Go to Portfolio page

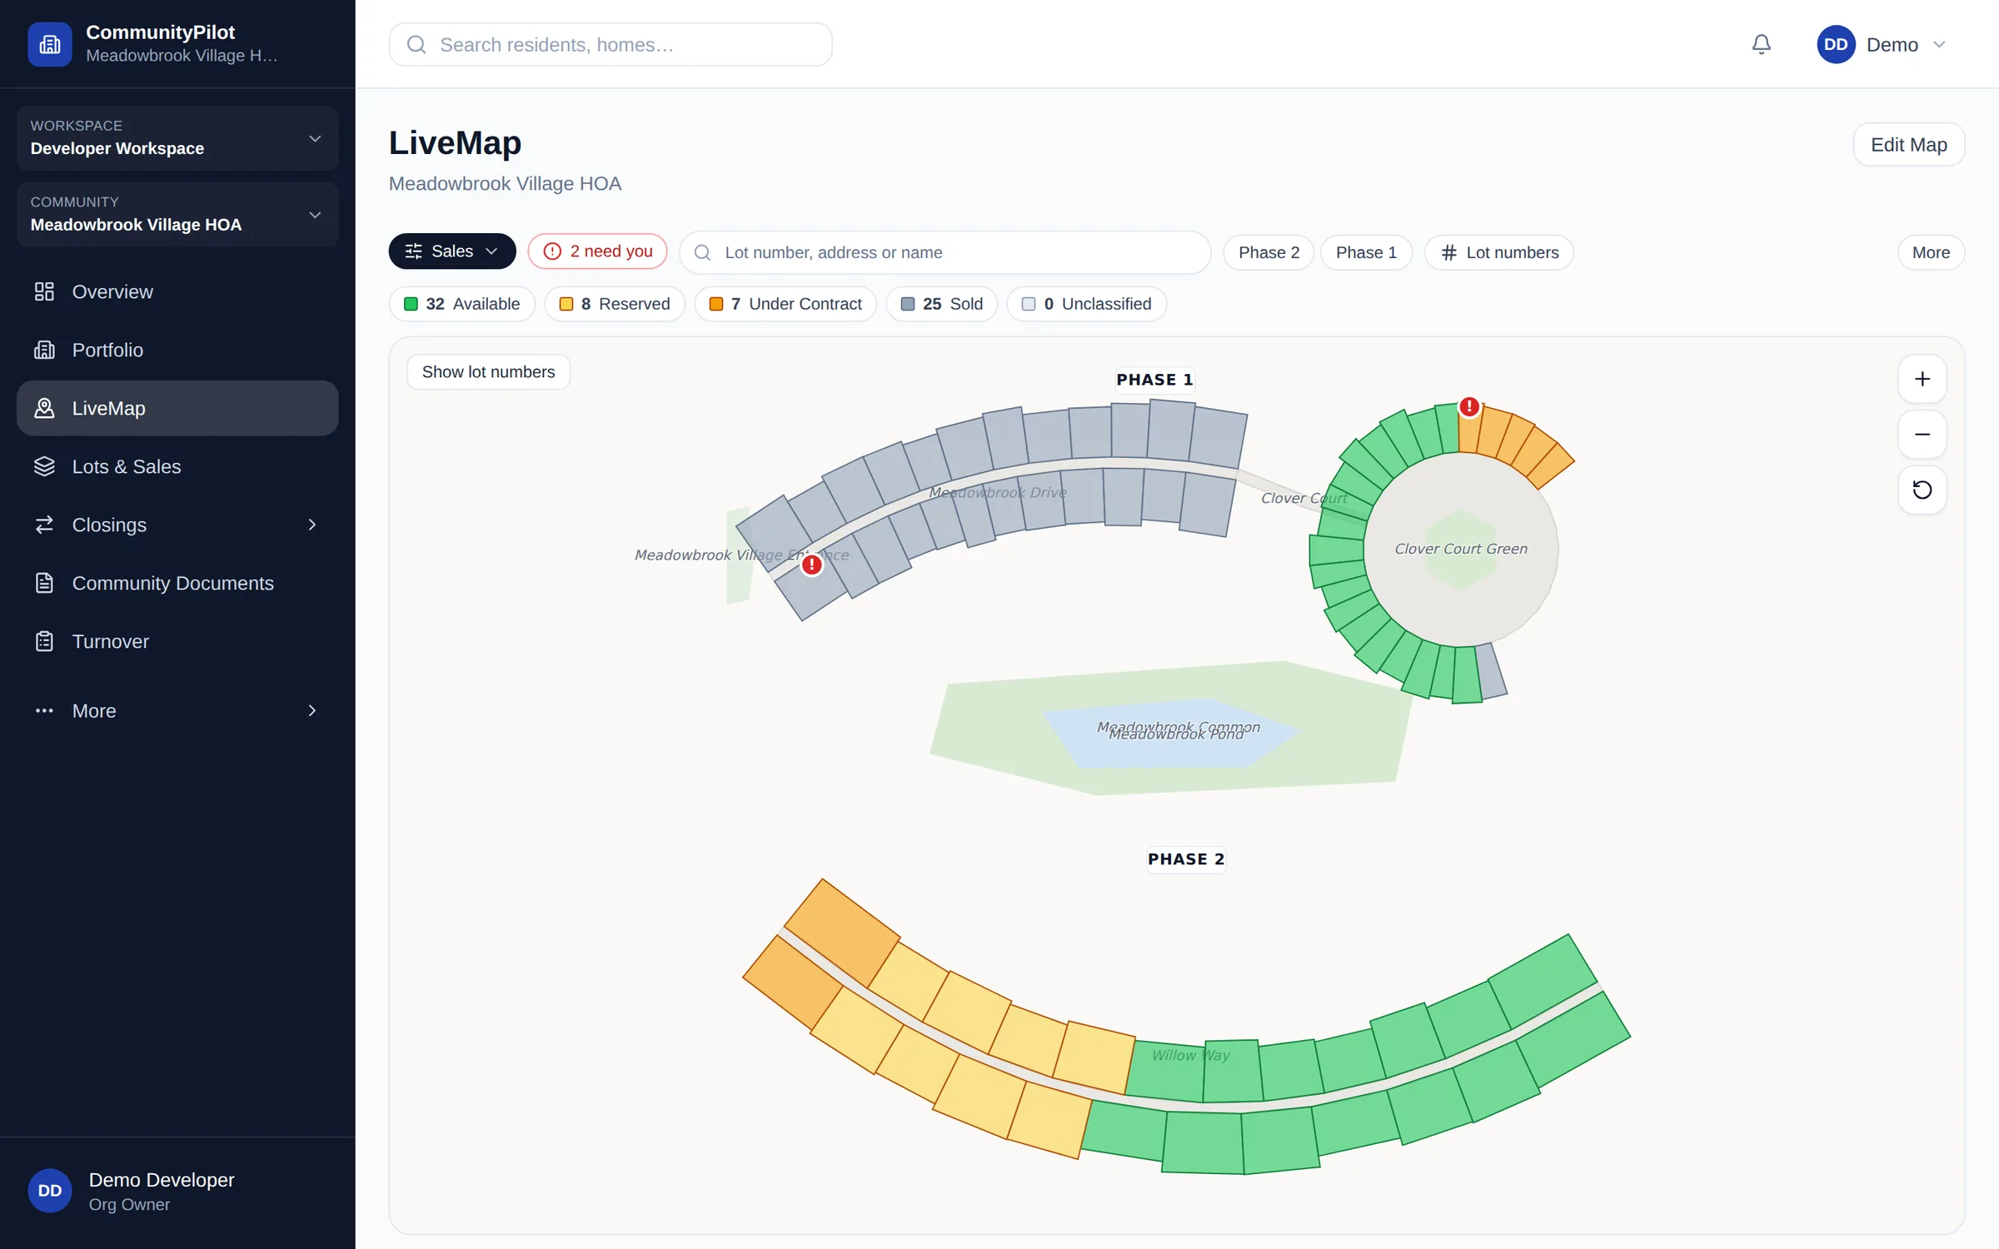[177, 350]
